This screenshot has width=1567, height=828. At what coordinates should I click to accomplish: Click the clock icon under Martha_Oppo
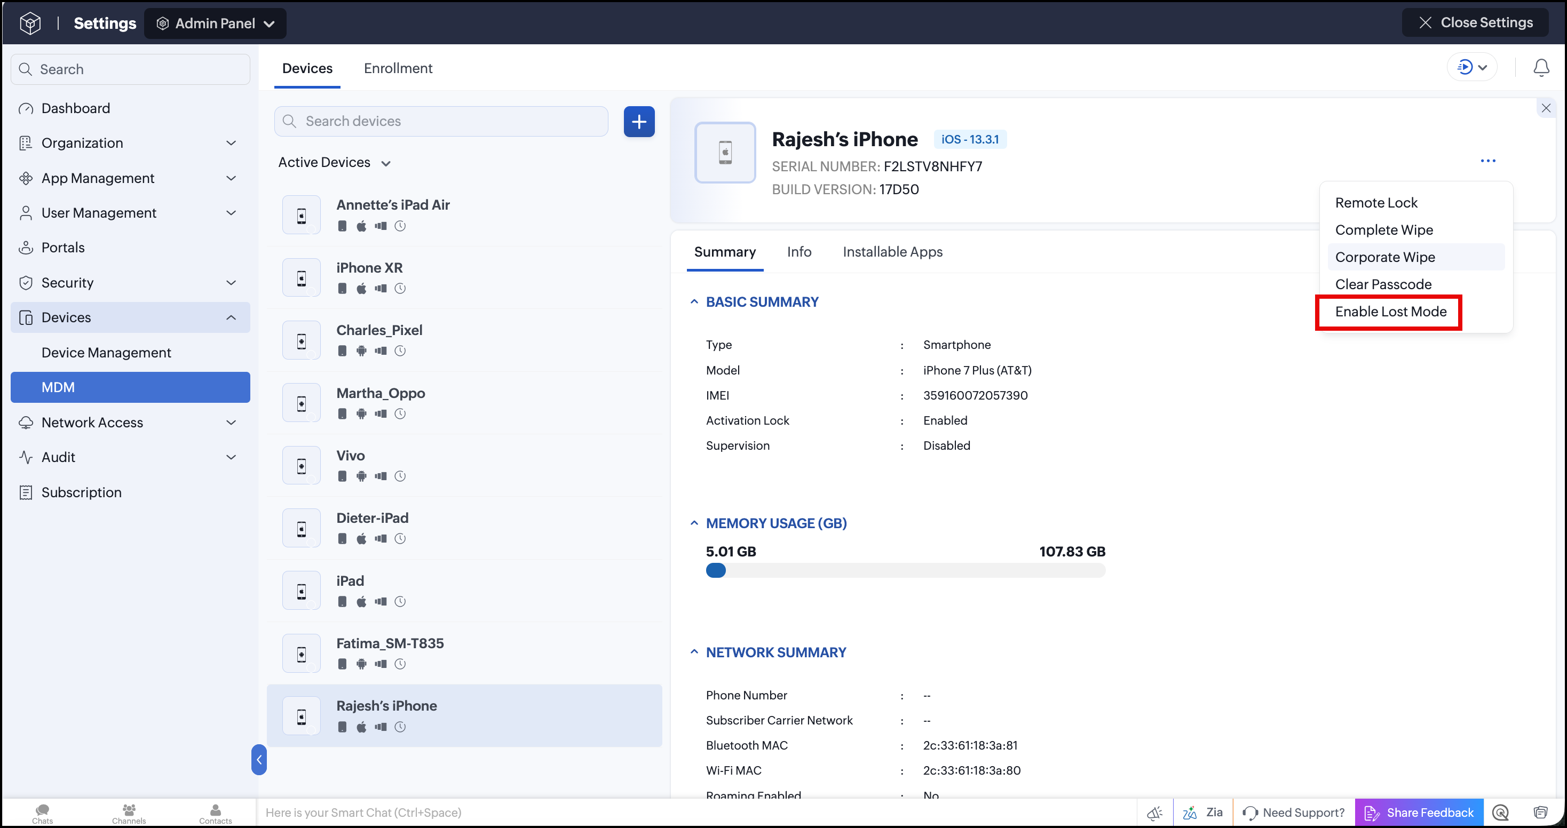pyautogui.click(x=400, y=414)
